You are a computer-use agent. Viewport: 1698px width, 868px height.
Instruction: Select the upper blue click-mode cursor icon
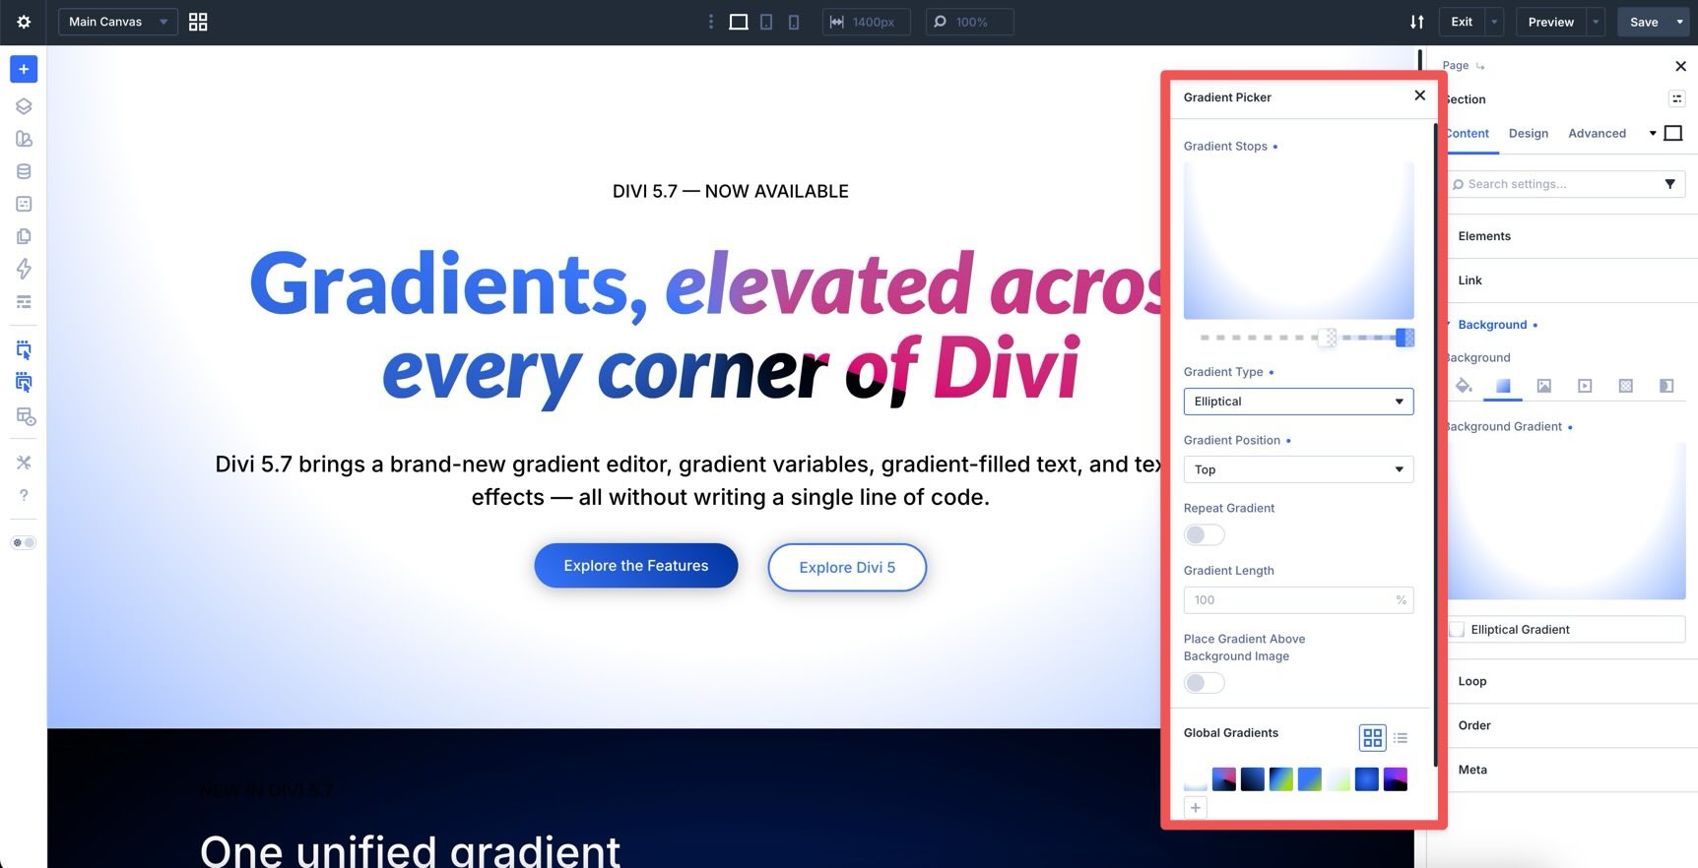tap(24, 349)
